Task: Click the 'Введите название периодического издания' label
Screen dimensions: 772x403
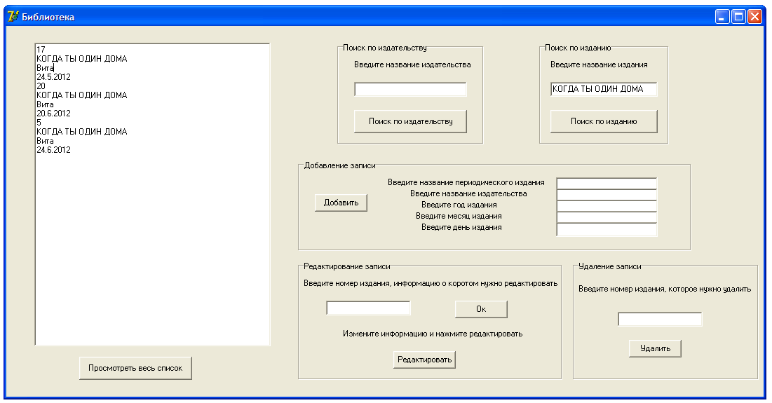Action: coord(466,182)
